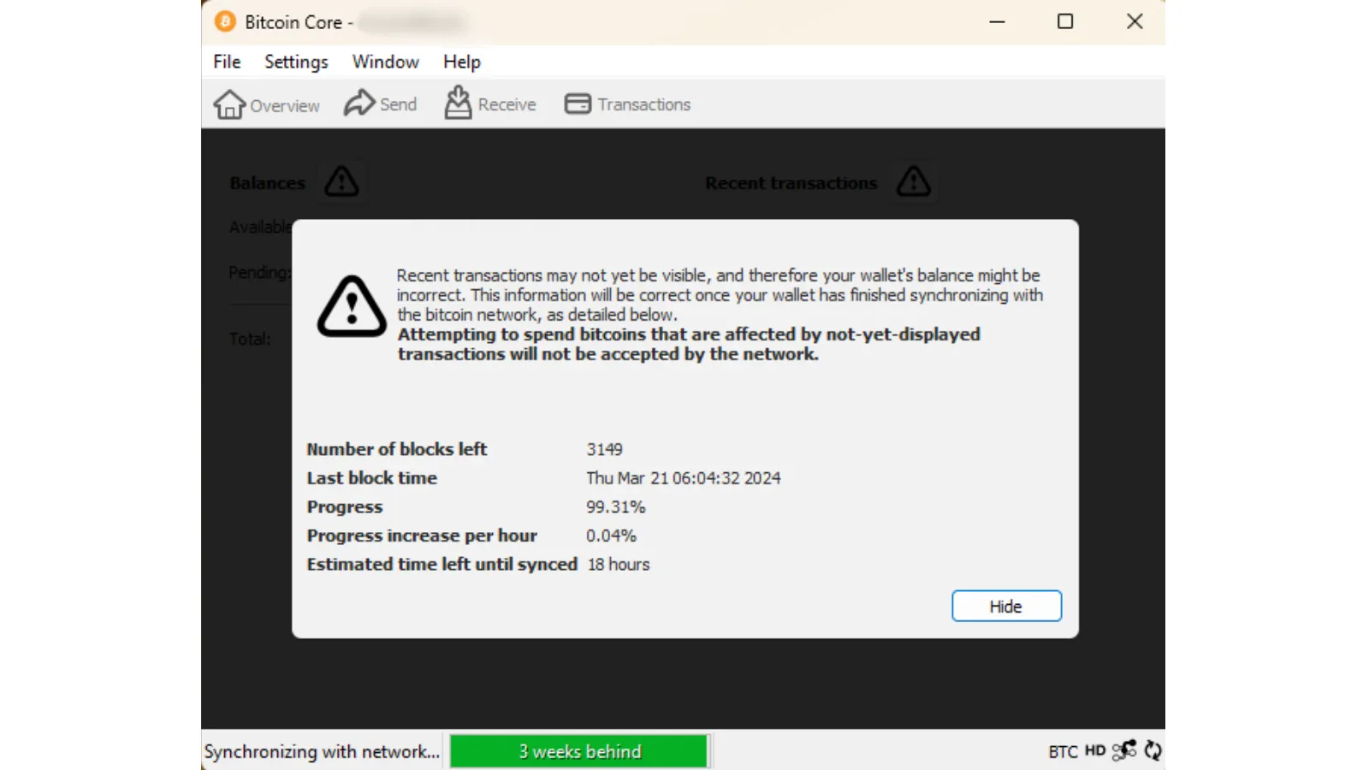
Task: Click the '3 weeks behind' progress bar
Action: [x=579, y=751]
